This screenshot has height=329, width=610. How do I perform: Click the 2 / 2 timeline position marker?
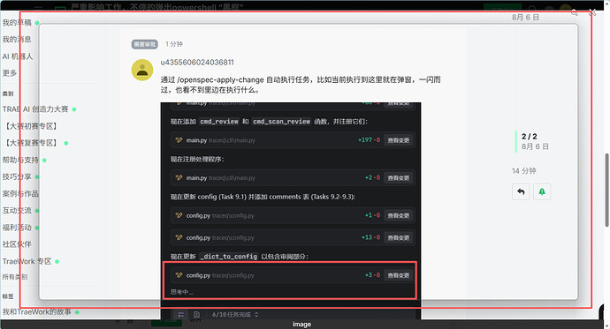[529, 137]
